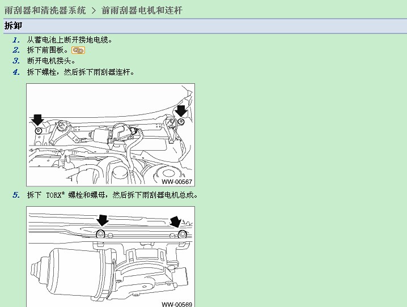407x307 pixels.
Task: Click step 4 text 拆下螺栓，然后拆下雨刮器连杆
Action: (x=80, y=72)
